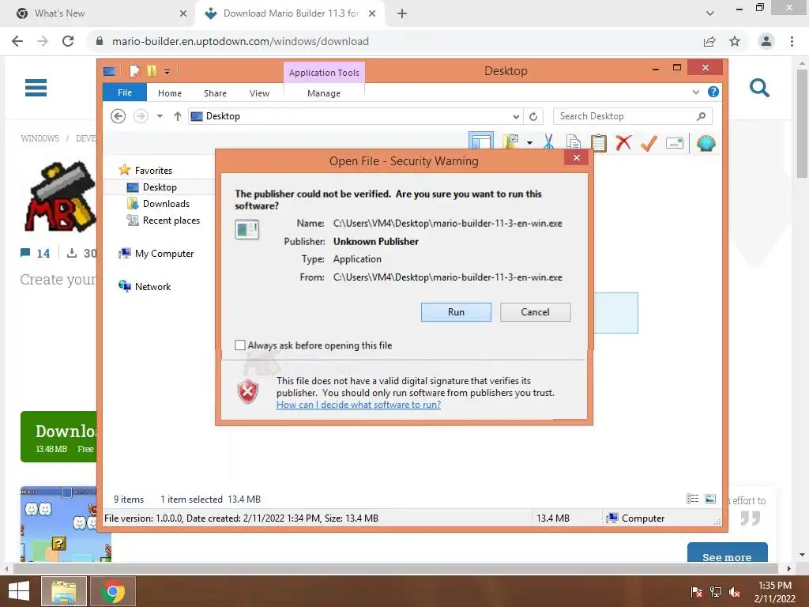Open Chrome tab search chevron
Image resolution: width=809 pixels, height=607 pixels.
coord(710,13)
